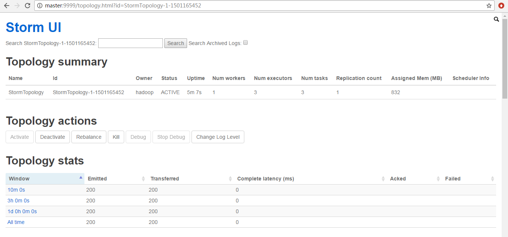Select the hadoop owner cell
The width and height of the screenshot is (508, 237).
coord(145,92)
